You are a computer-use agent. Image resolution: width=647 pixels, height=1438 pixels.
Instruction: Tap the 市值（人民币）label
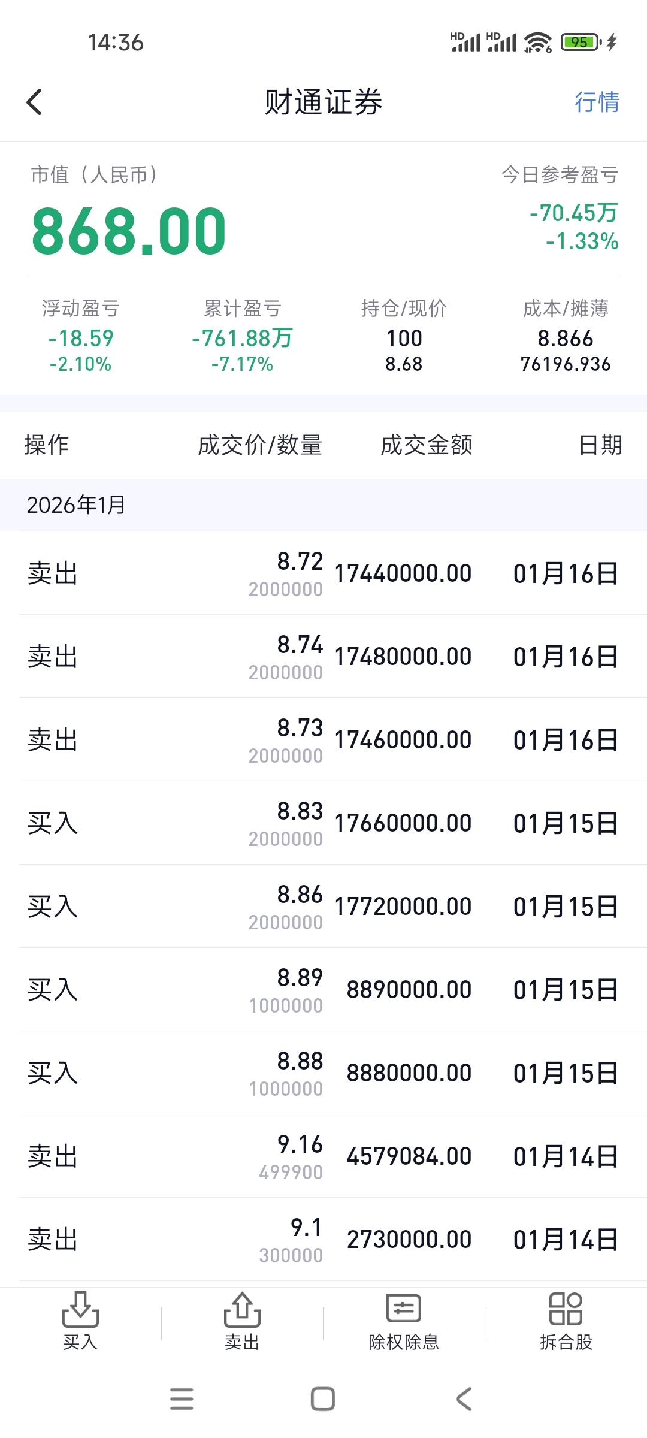point(95,175)
